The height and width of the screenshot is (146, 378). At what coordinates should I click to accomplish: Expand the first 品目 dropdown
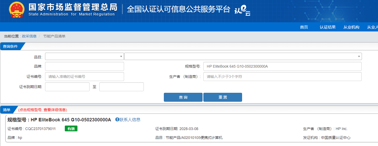pyautogui.click(x=84, y=56)
